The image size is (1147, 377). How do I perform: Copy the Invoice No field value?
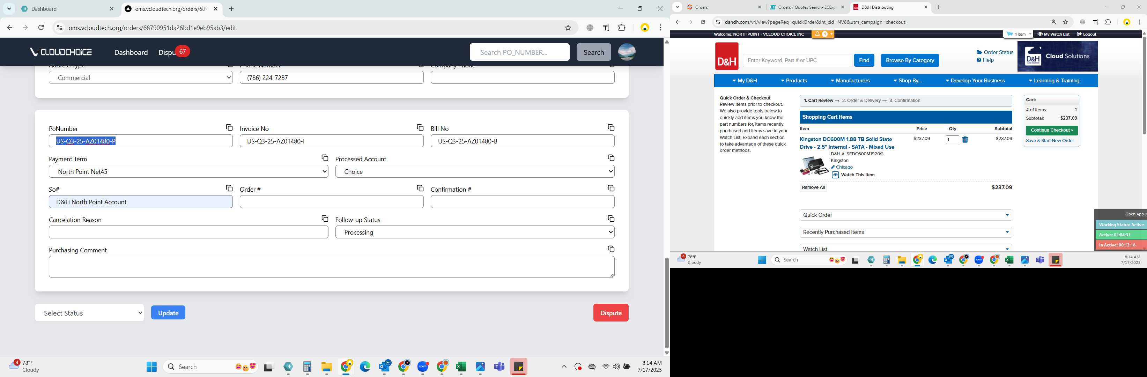pos(420,128)
